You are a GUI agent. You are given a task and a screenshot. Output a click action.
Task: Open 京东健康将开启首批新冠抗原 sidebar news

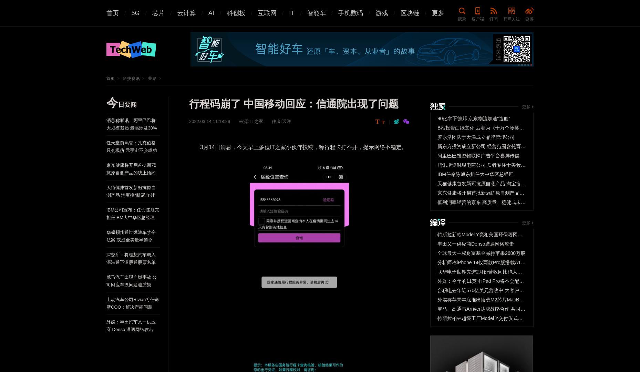pos(131,169)
